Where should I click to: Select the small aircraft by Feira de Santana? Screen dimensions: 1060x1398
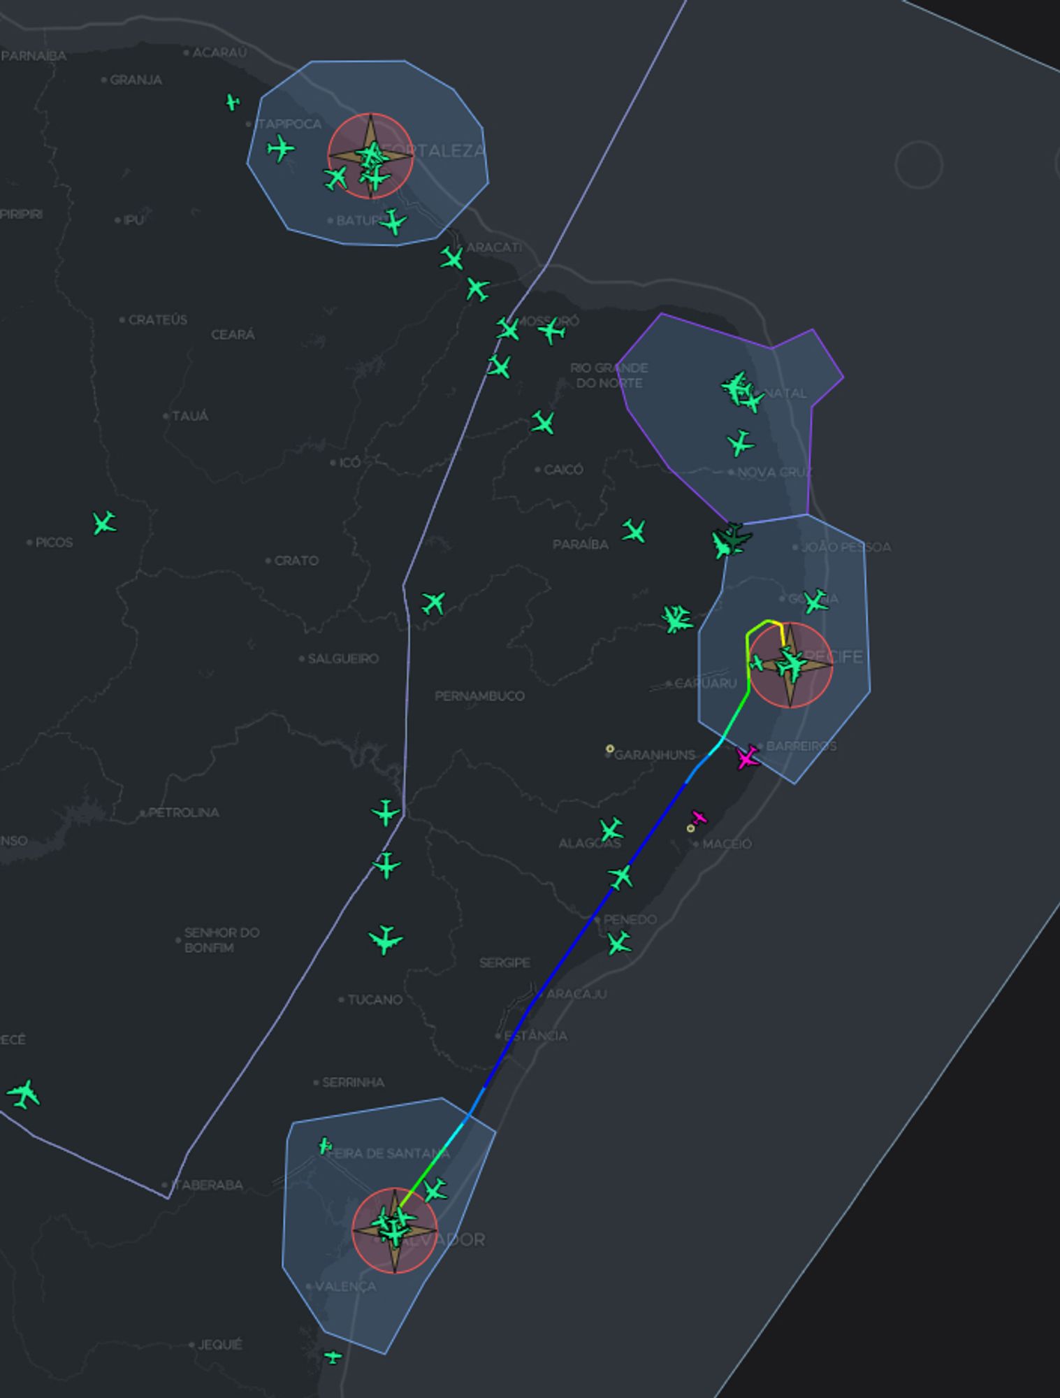click(x=325, y=1146)
